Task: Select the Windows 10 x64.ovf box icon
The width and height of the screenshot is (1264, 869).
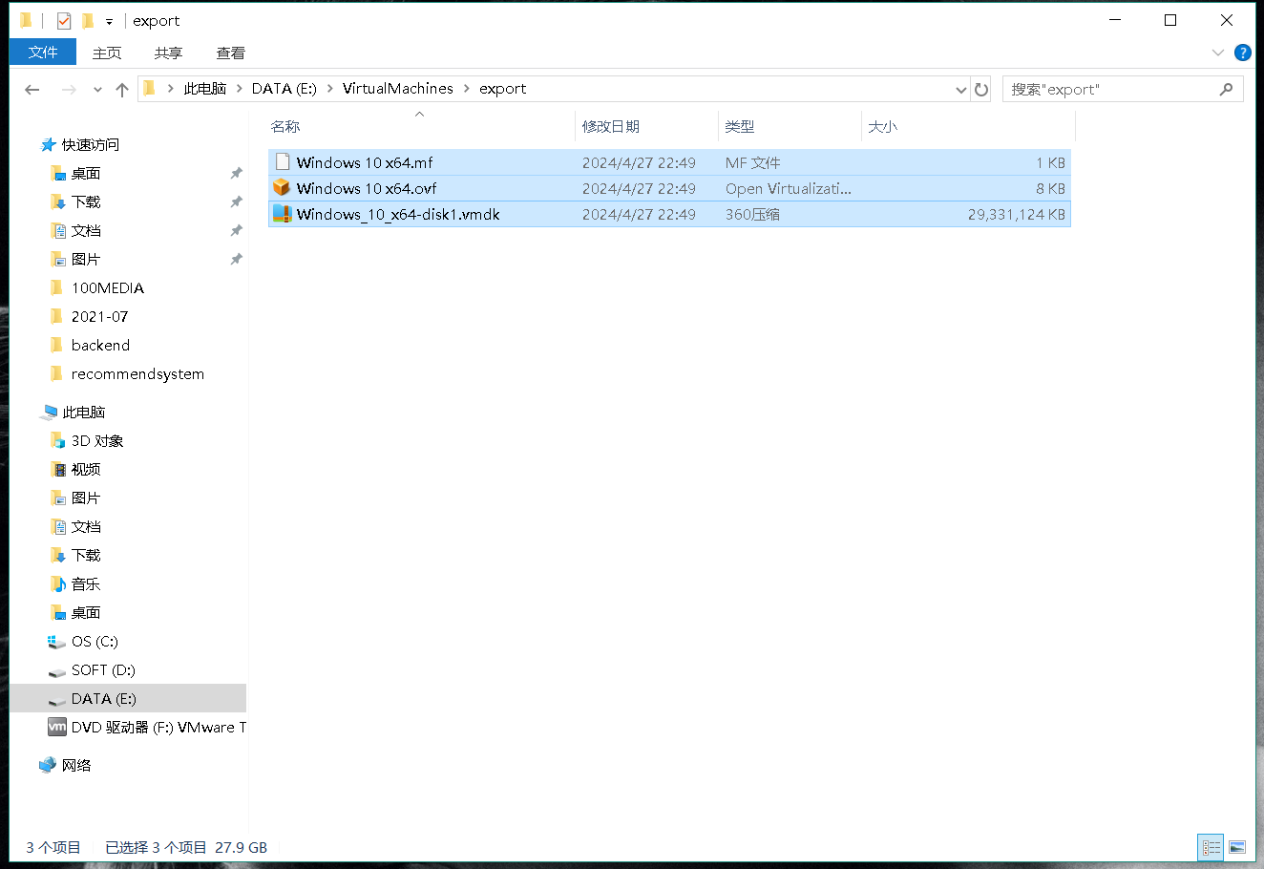Action: pyautogui.click(x=282, y=188)
